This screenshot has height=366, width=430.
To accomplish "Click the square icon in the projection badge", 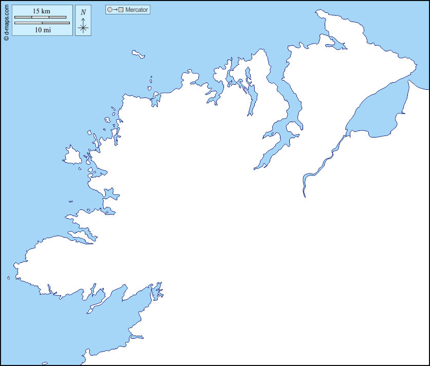I will 121,10.
